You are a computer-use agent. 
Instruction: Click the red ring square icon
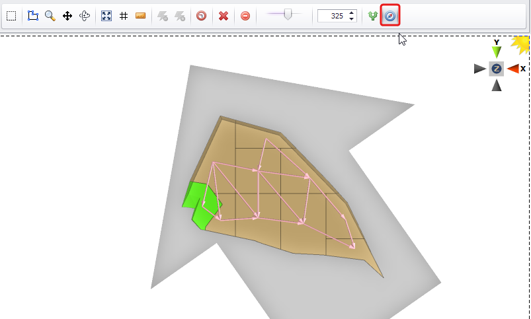[202, 16]
